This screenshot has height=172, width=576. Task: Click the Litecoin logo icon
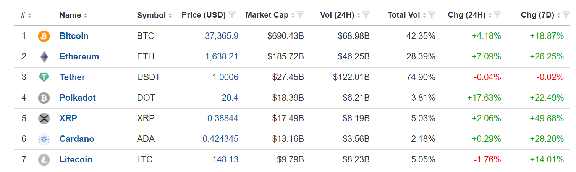[44, 160]
